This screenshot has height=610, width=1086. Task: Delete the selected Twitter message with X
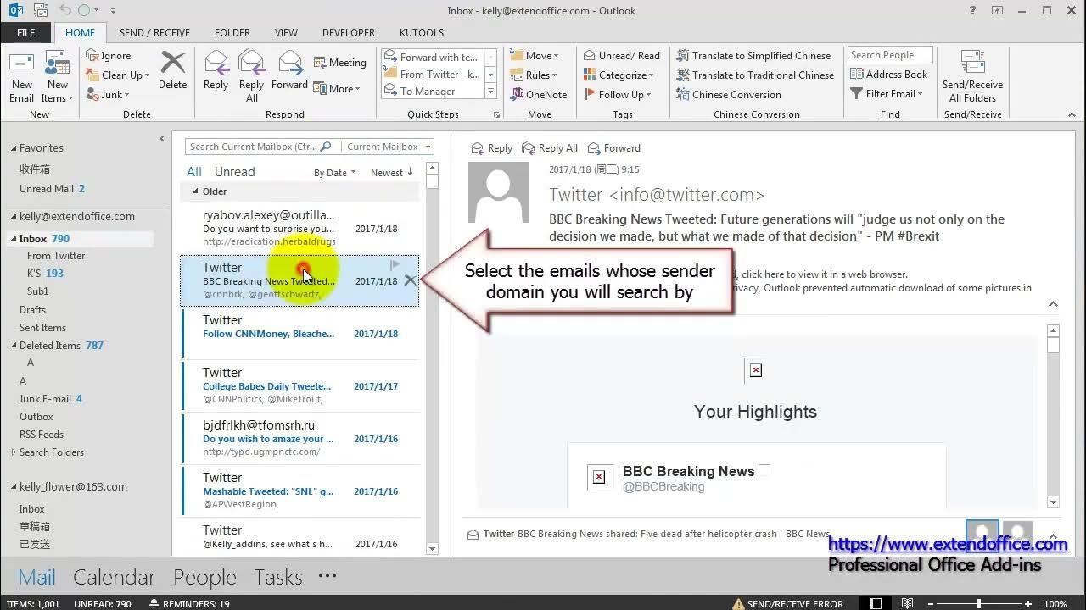[410, 280]
